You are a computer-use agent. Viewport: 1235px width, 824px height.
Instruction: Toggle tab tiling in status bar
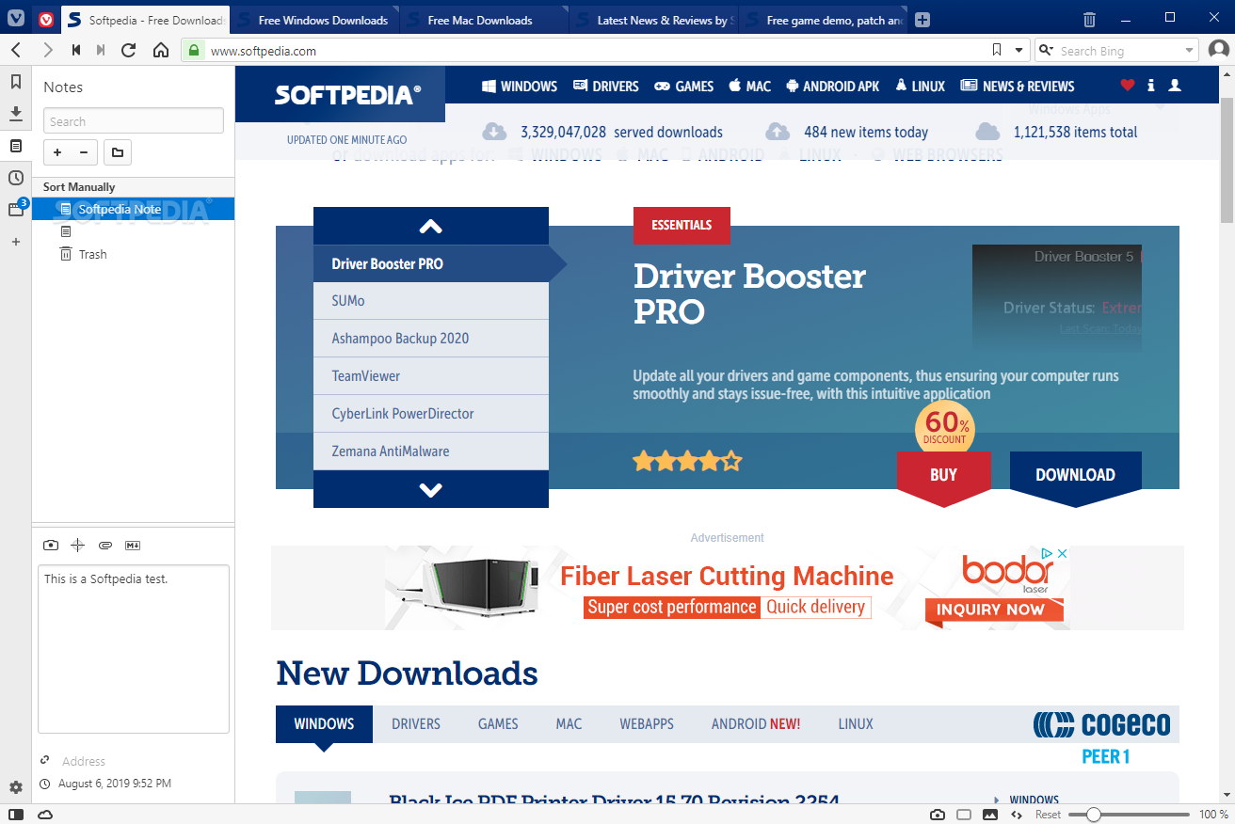[x=964, y=815]
